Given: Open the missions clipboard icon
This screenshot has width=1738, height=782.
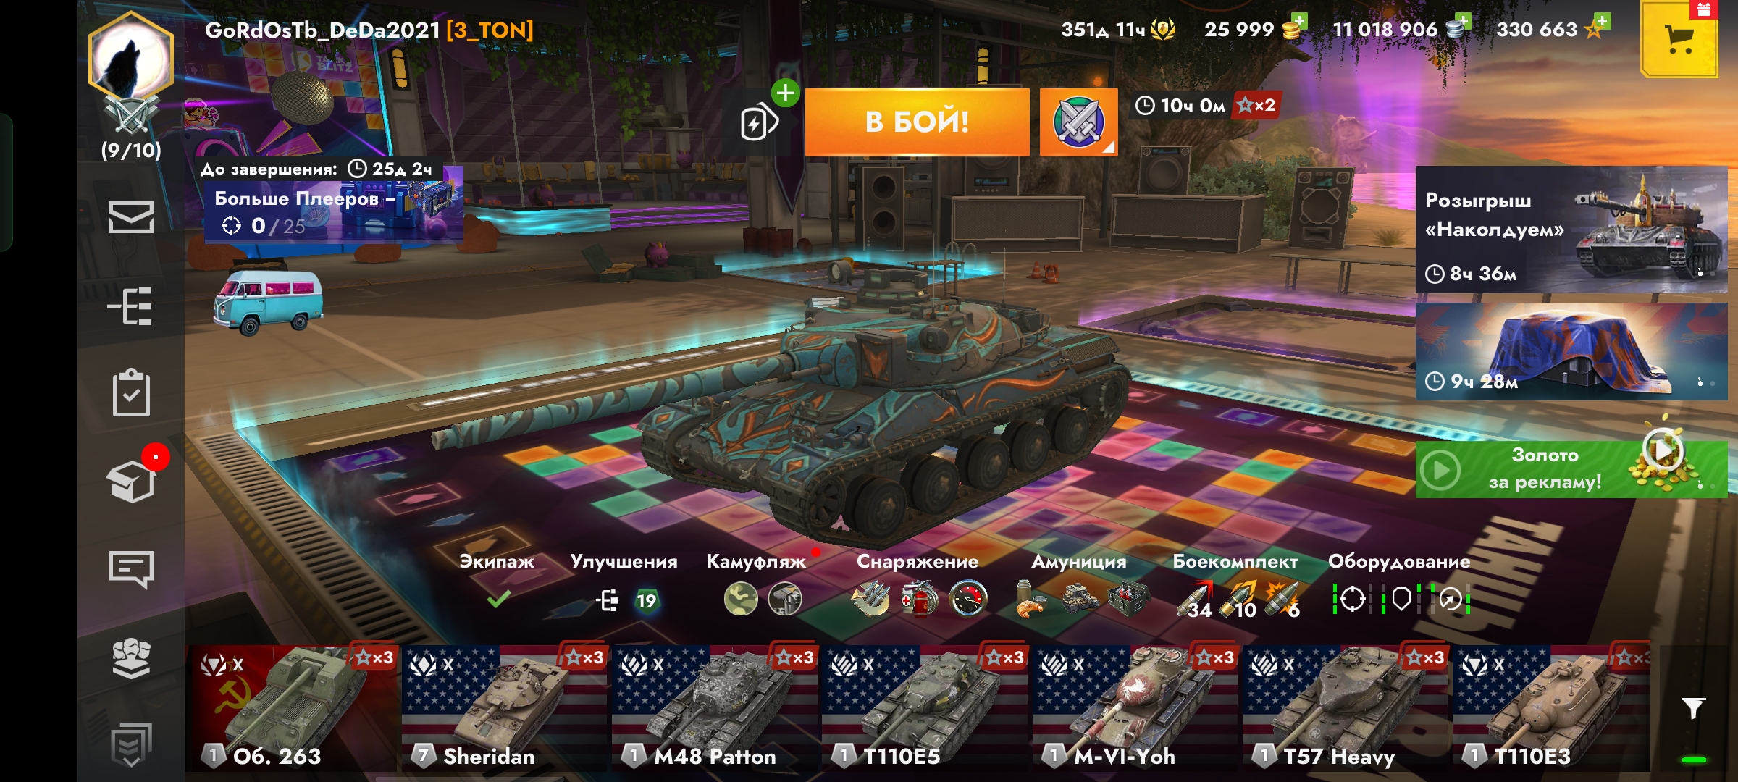Looking at the screenshot, I should pyautogui.click(x=131, y=393).
